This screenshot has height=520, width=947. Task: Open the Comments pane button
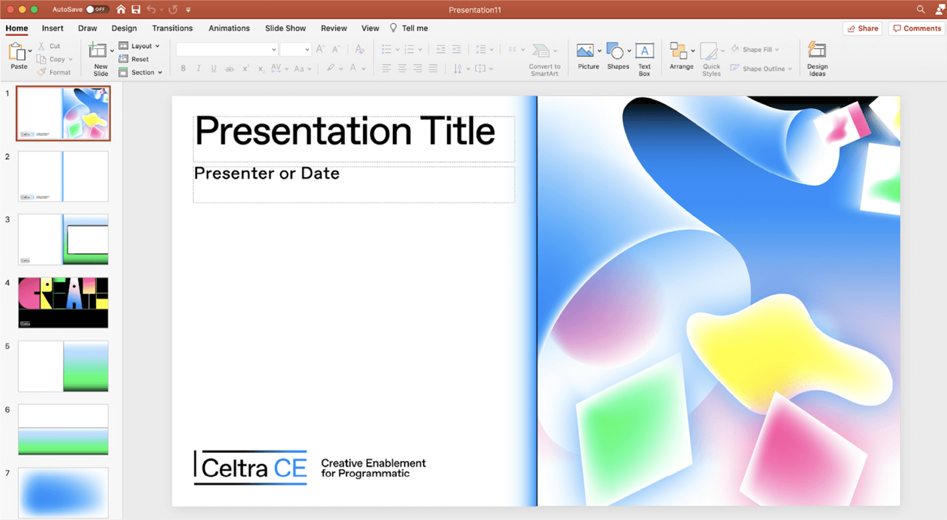917,28
